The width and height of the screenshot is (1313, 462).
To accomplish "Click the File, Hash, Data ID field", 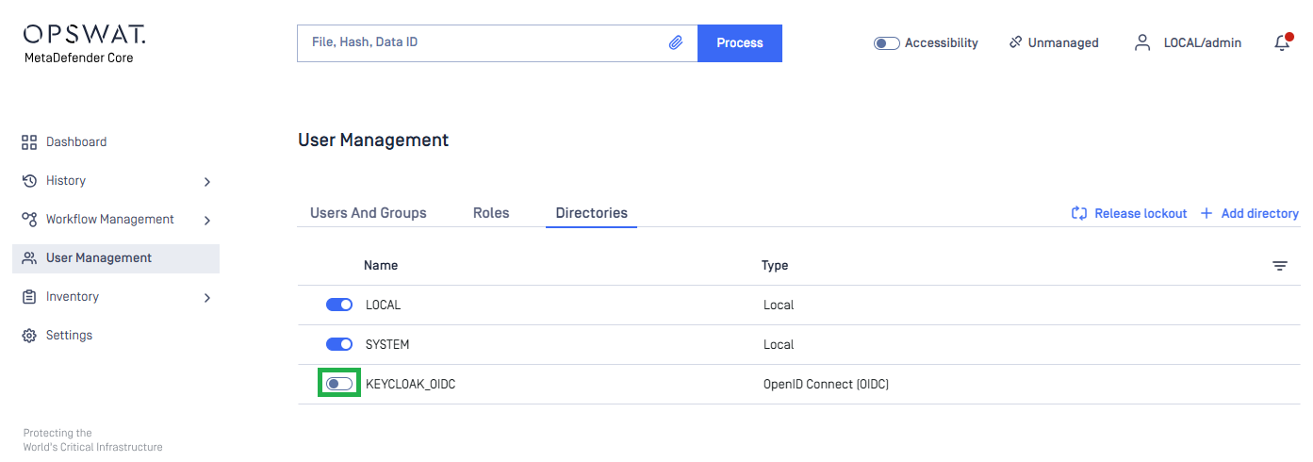I will coord(481,43).
